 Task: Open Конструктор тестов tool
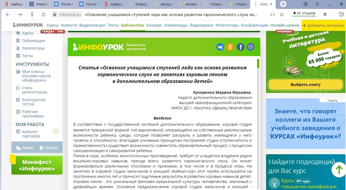pos(33,102)
